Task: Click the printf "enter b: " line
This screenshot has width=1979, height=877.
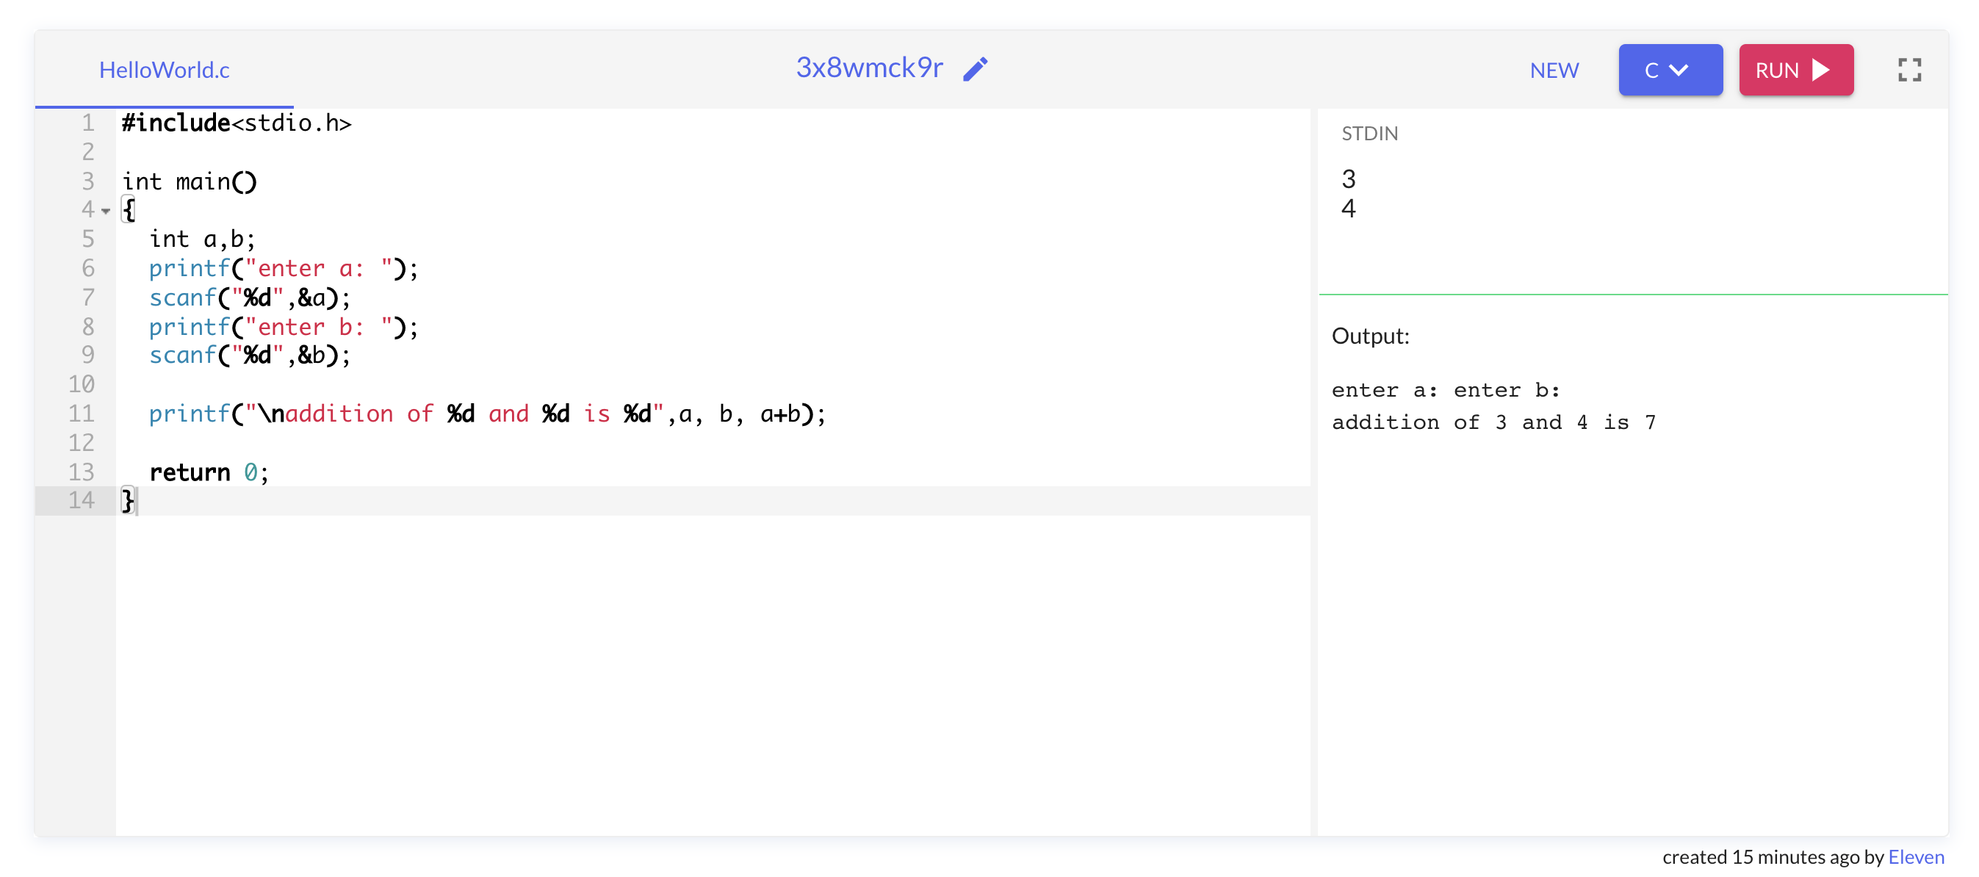Action: pos(284,326)
